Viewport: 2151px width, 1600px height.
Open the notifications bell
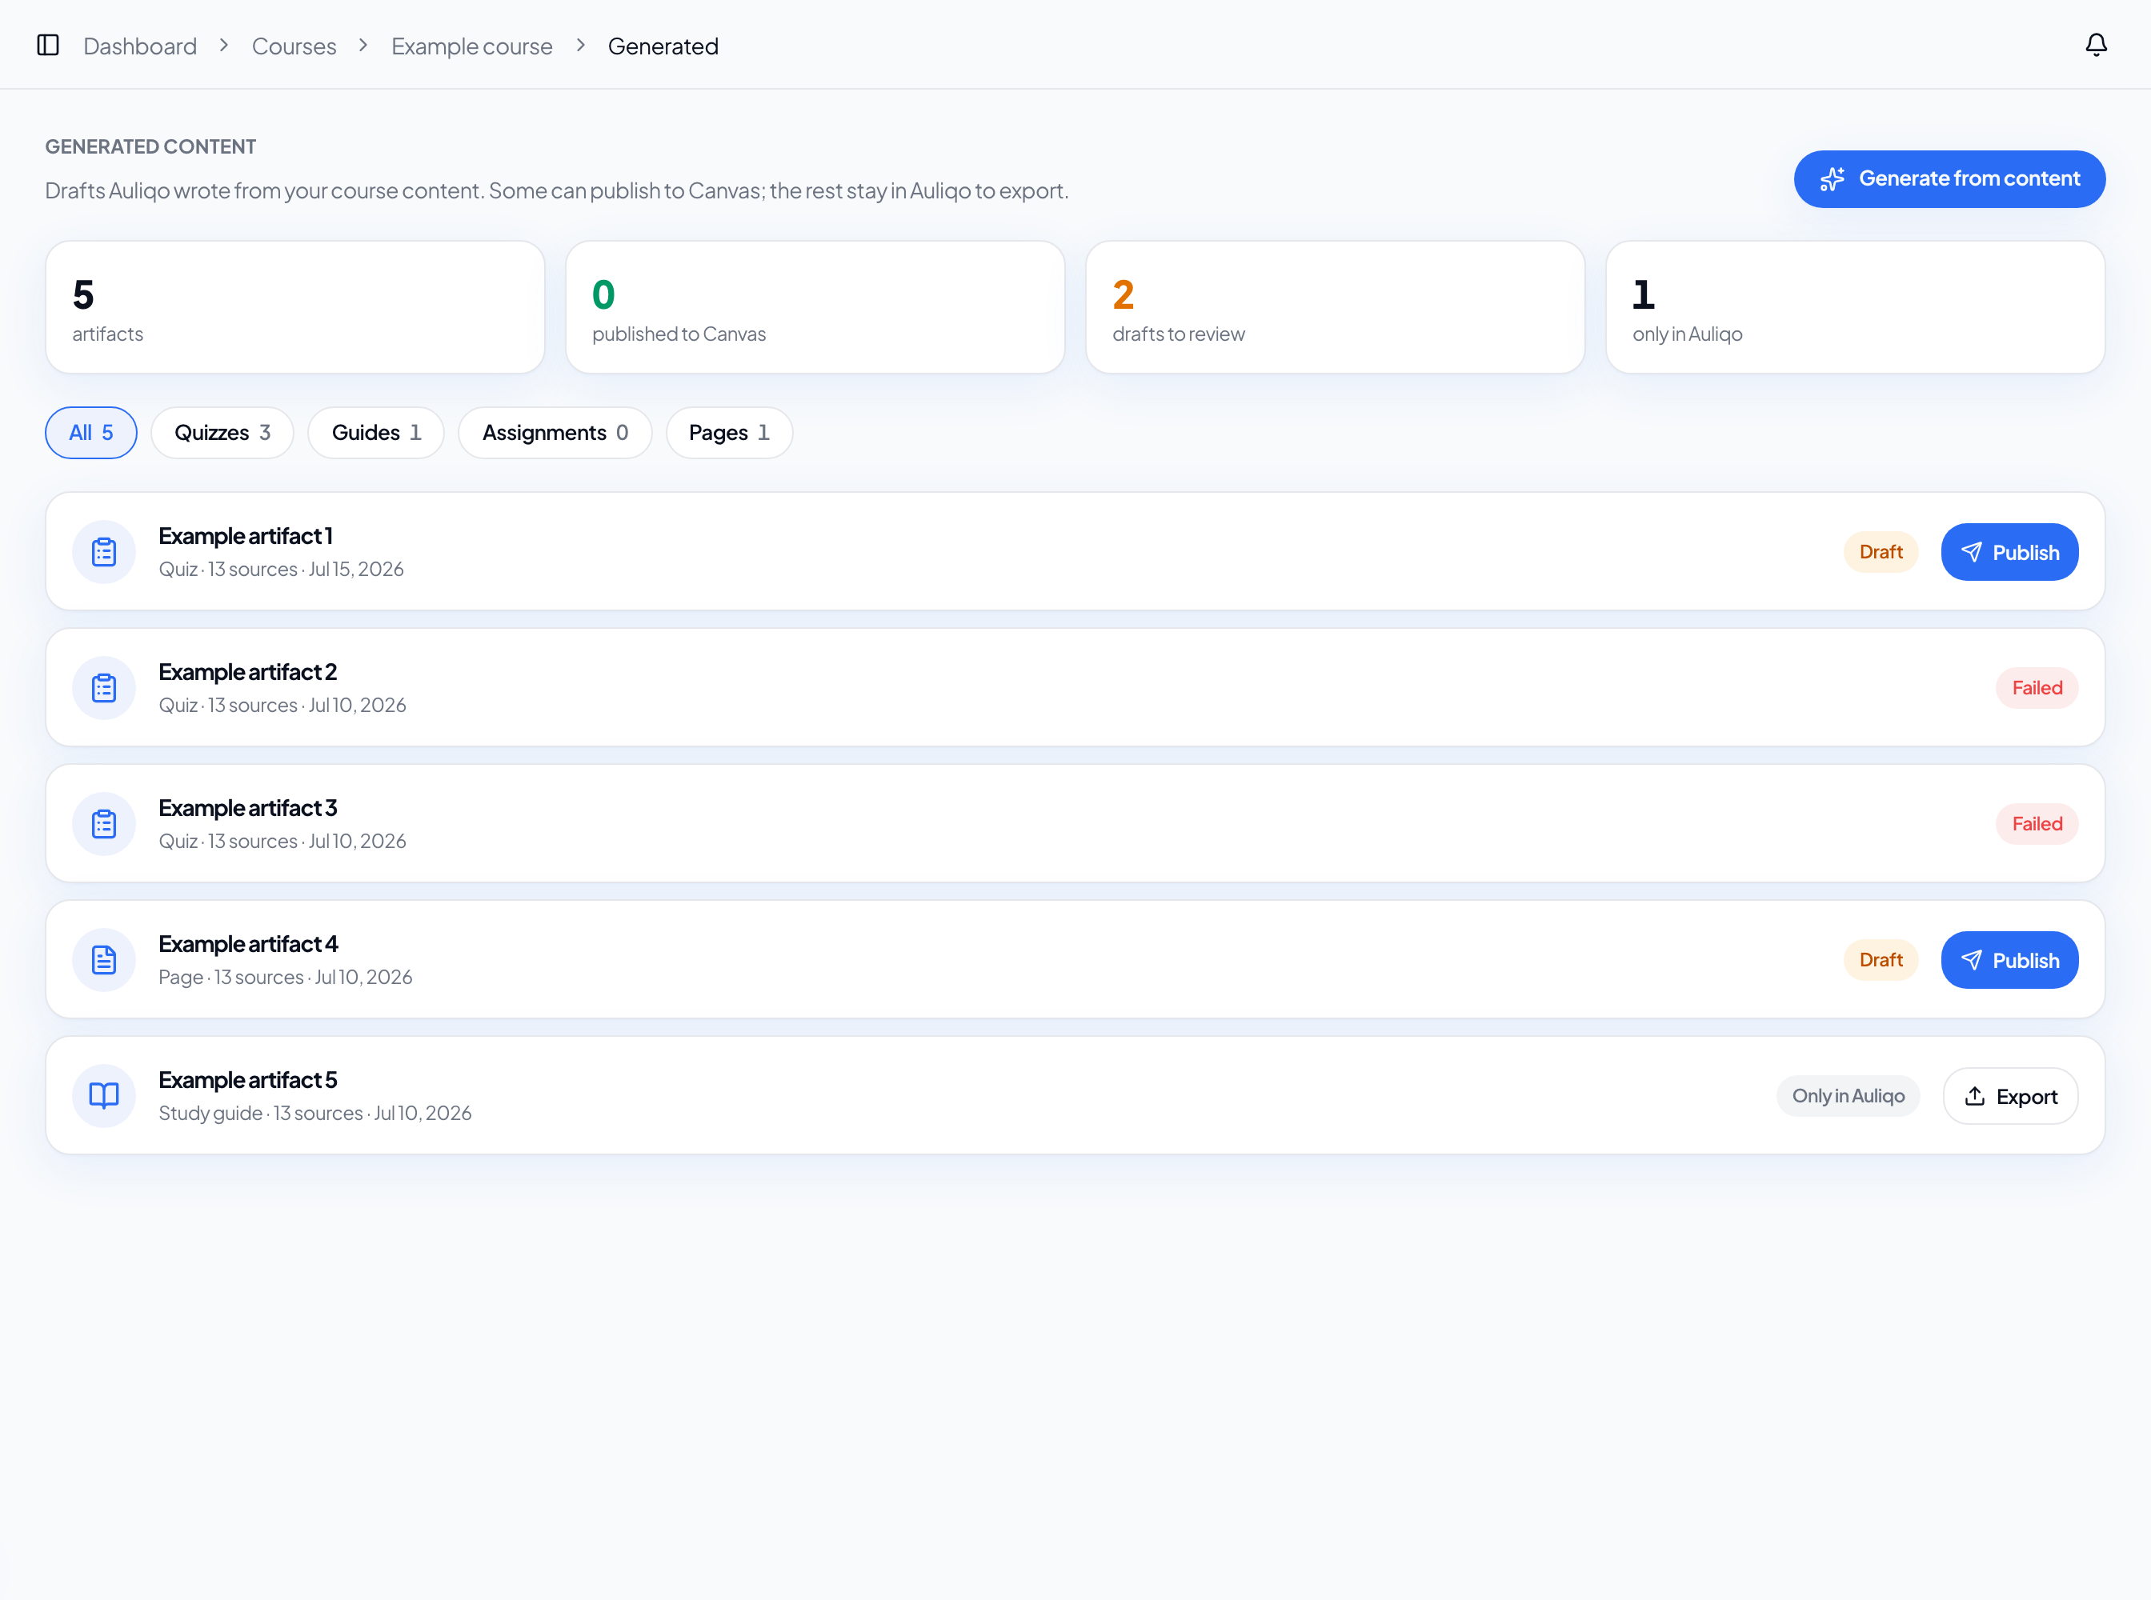coord(2096,46)
